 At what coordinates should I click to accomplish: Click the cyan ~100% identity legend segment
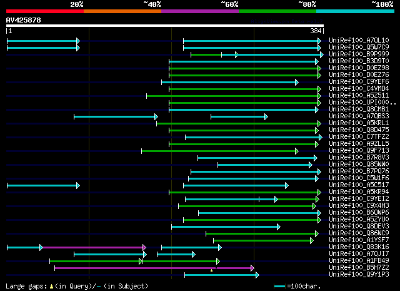[356, 11]
